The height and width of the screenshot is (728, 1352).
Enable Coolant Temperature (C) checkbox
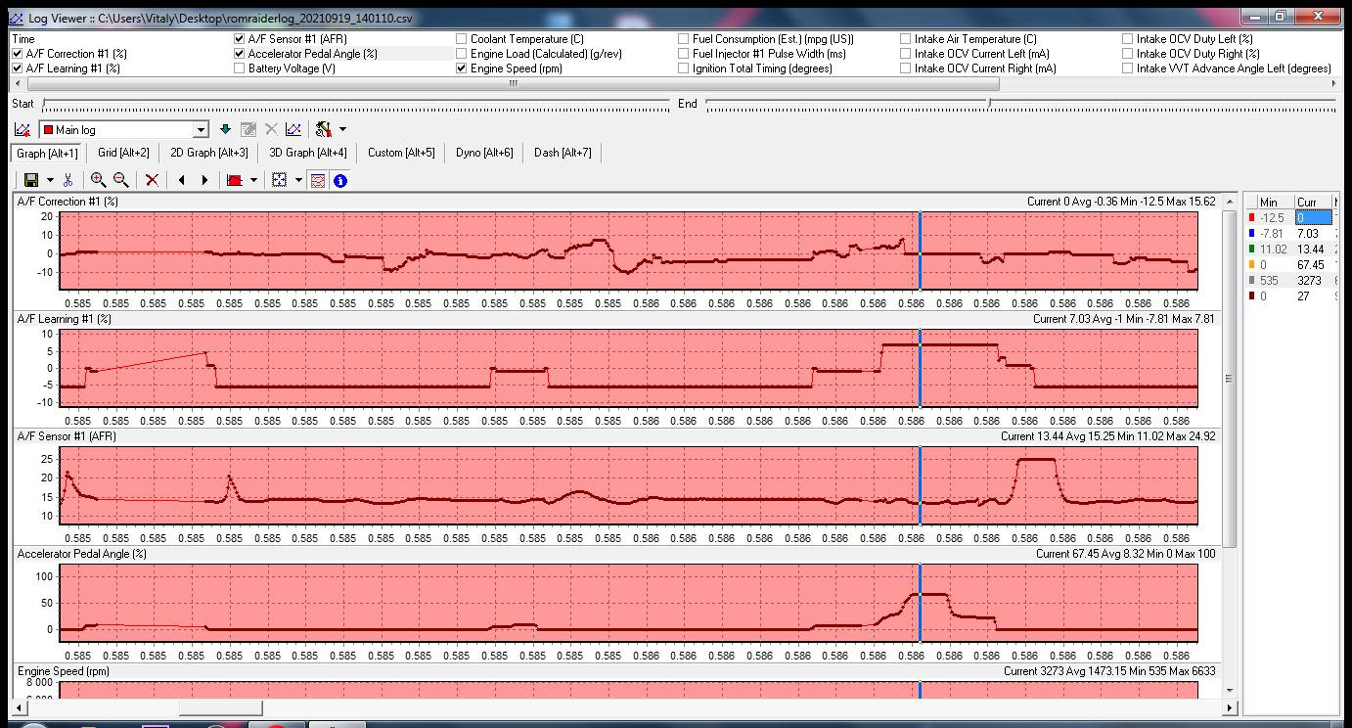462,39
